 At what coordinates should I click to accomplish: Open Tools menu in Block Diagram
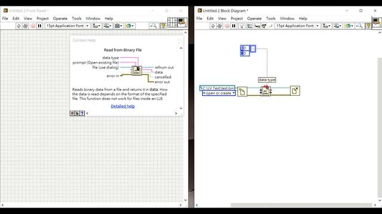(x=270, y=18)
